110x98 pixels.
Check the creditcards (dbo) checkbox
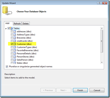[x=12, y=41]
